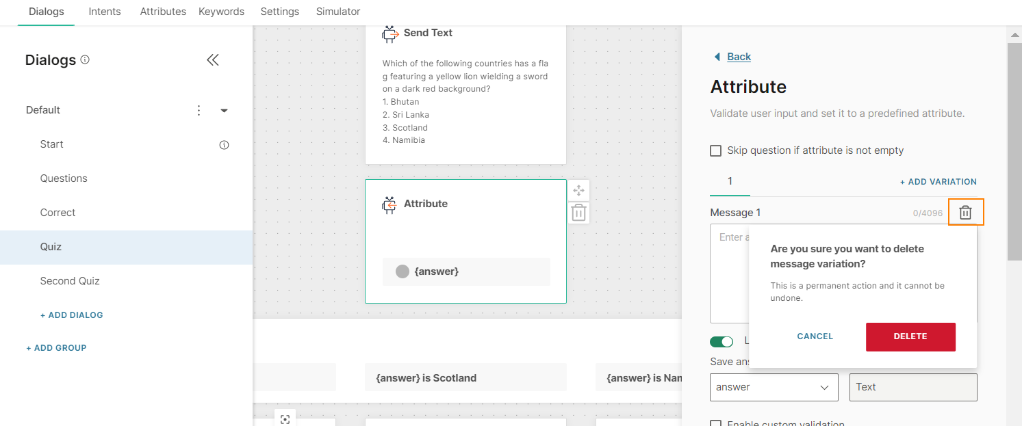Click the Message 1 delete trash icon

click(965, 213)
